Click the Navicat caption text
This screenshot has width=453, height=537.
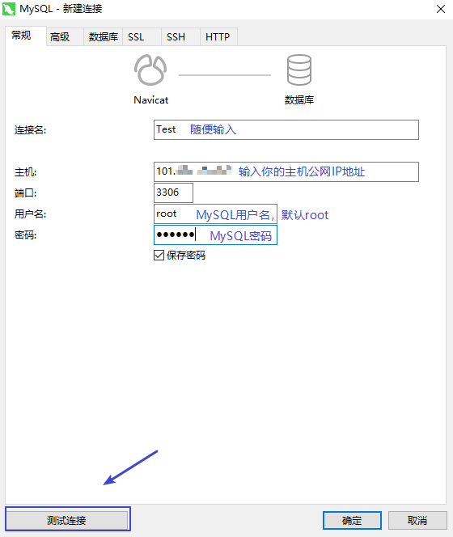click(150, 100)
